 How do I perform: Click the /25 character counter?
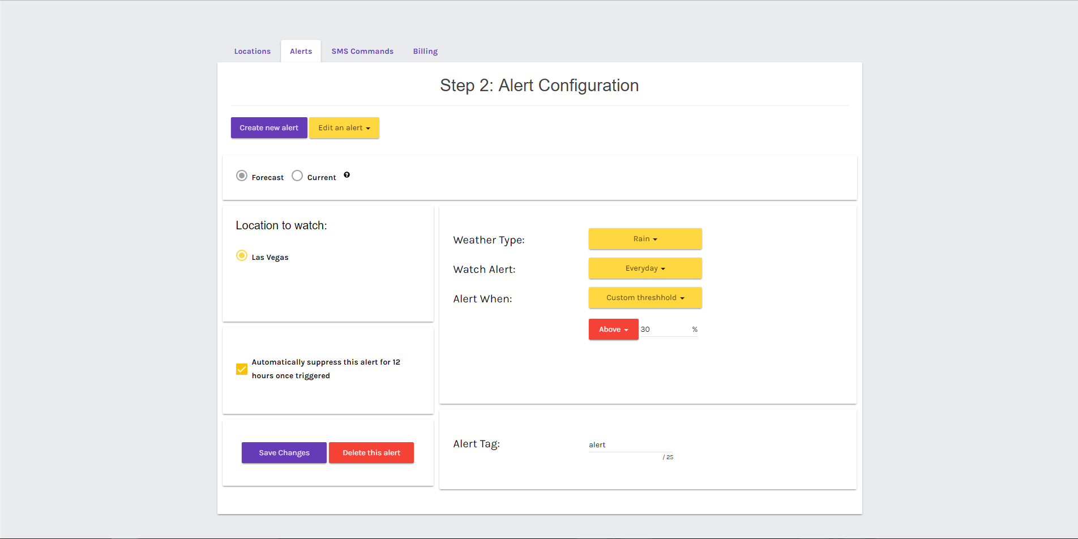668,457
